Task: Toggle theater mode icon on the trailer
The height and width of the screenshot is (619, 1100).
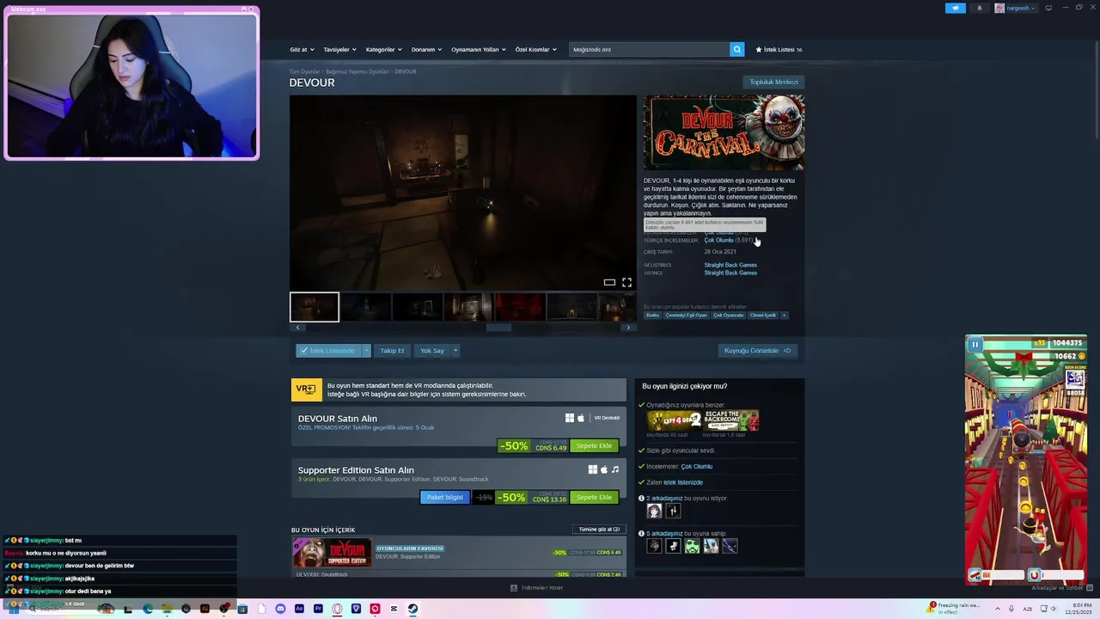Action: click(609, 282)
